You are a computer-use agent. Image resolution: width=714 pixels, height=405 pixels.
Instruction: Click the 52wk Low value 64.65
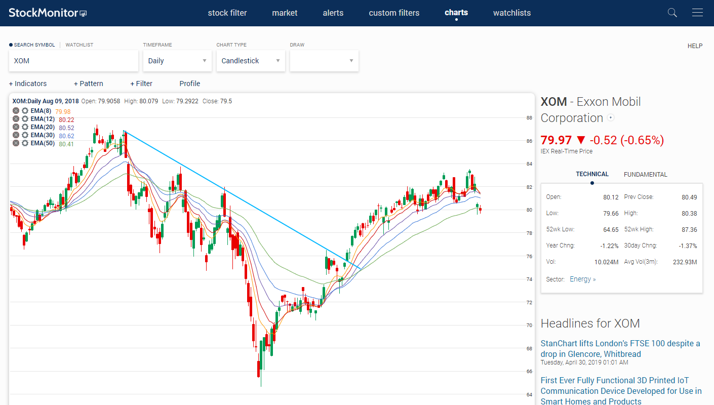click(x=611, y=229)
